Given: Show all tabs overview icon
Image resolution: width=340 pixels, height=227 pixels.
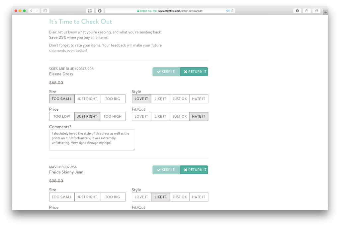Looking at the screenshot, I should point(316,11).
